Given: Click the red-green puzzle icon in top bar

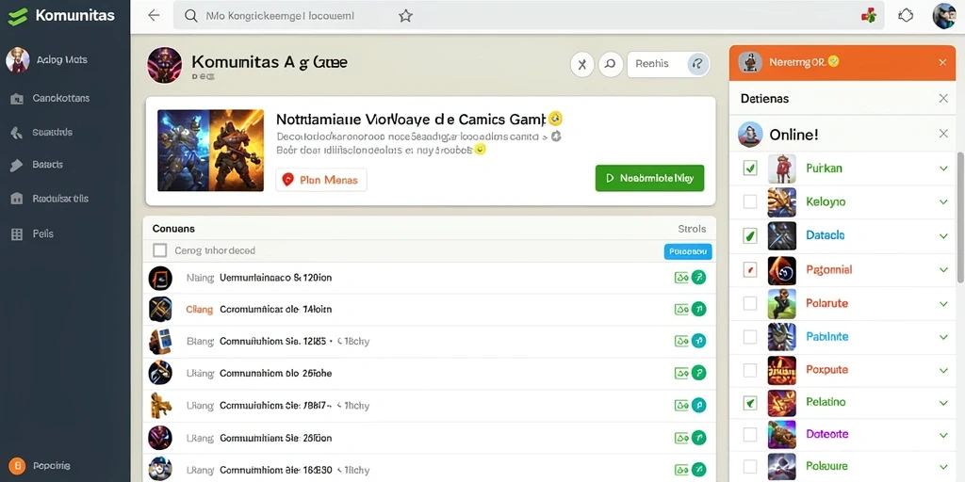Looking at the screenshot, I should coord(868,16).
